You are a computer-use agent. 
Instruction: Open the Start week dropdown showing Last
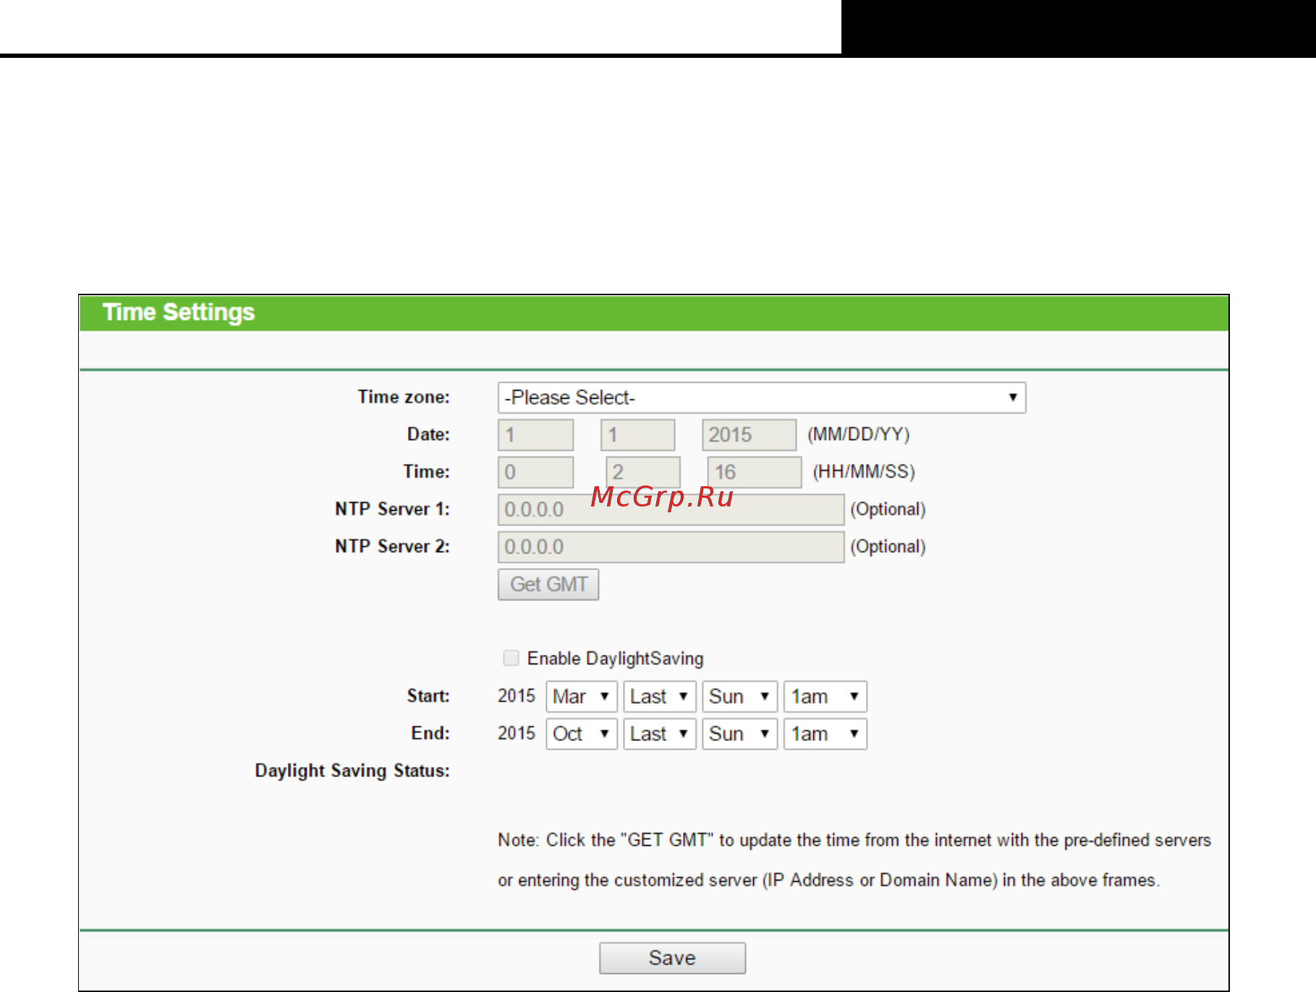pyautogui.click(x=660, y=696)
